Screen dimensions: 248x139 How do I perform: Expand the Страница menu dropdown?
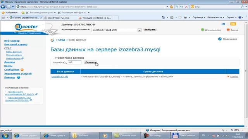pos(199,17)
